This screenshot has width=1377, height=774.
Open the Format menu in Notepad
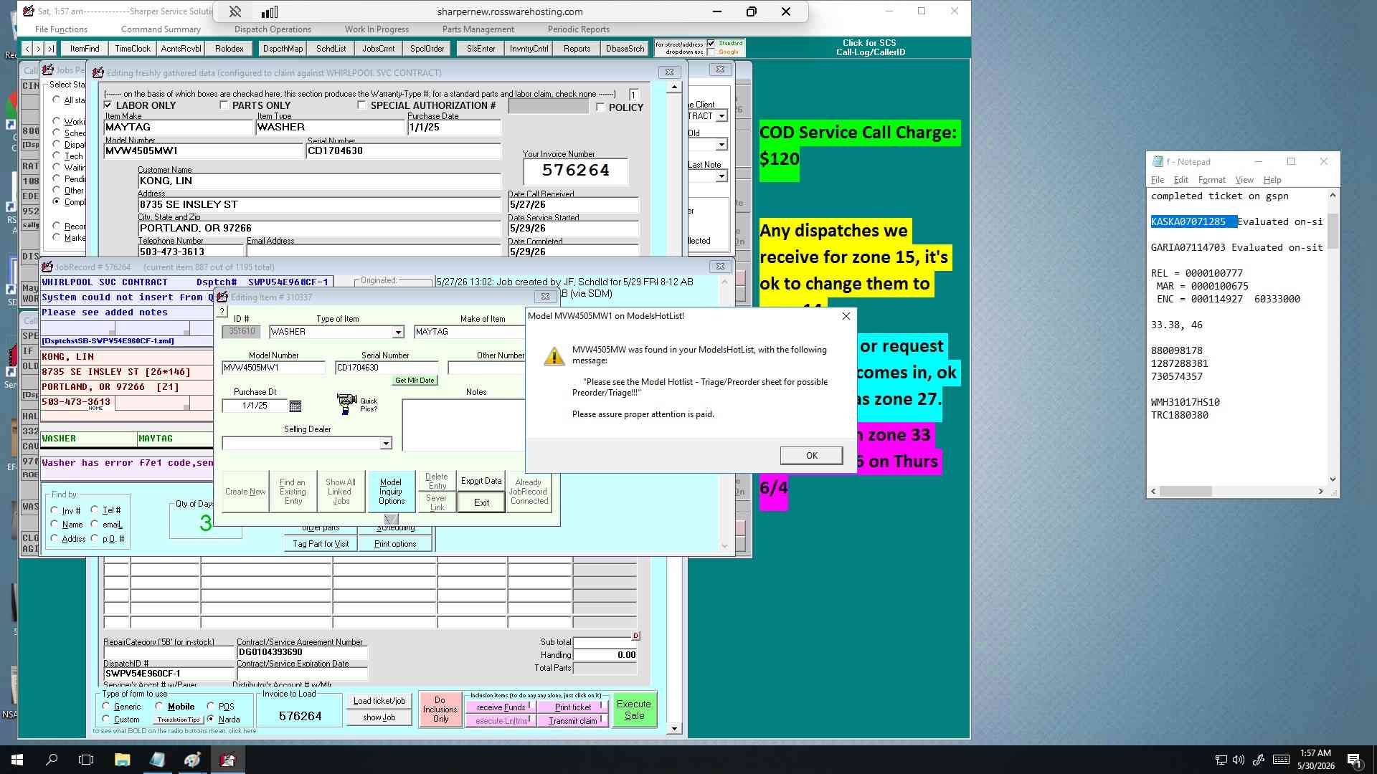(x=1211, y=180)
